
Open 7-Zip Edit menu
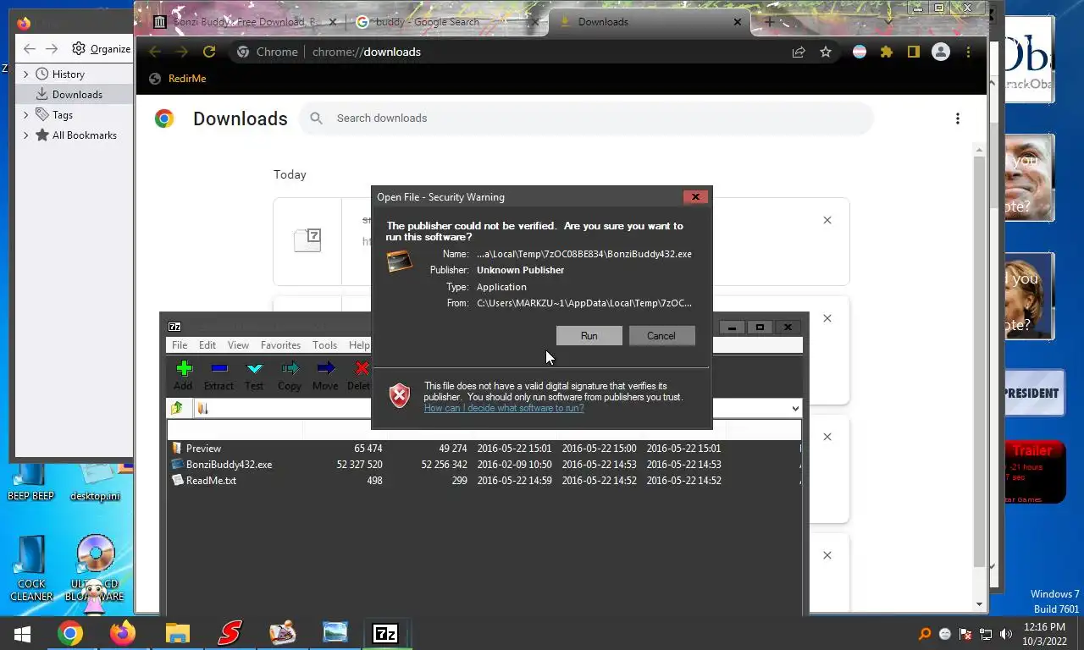[207, 345]
